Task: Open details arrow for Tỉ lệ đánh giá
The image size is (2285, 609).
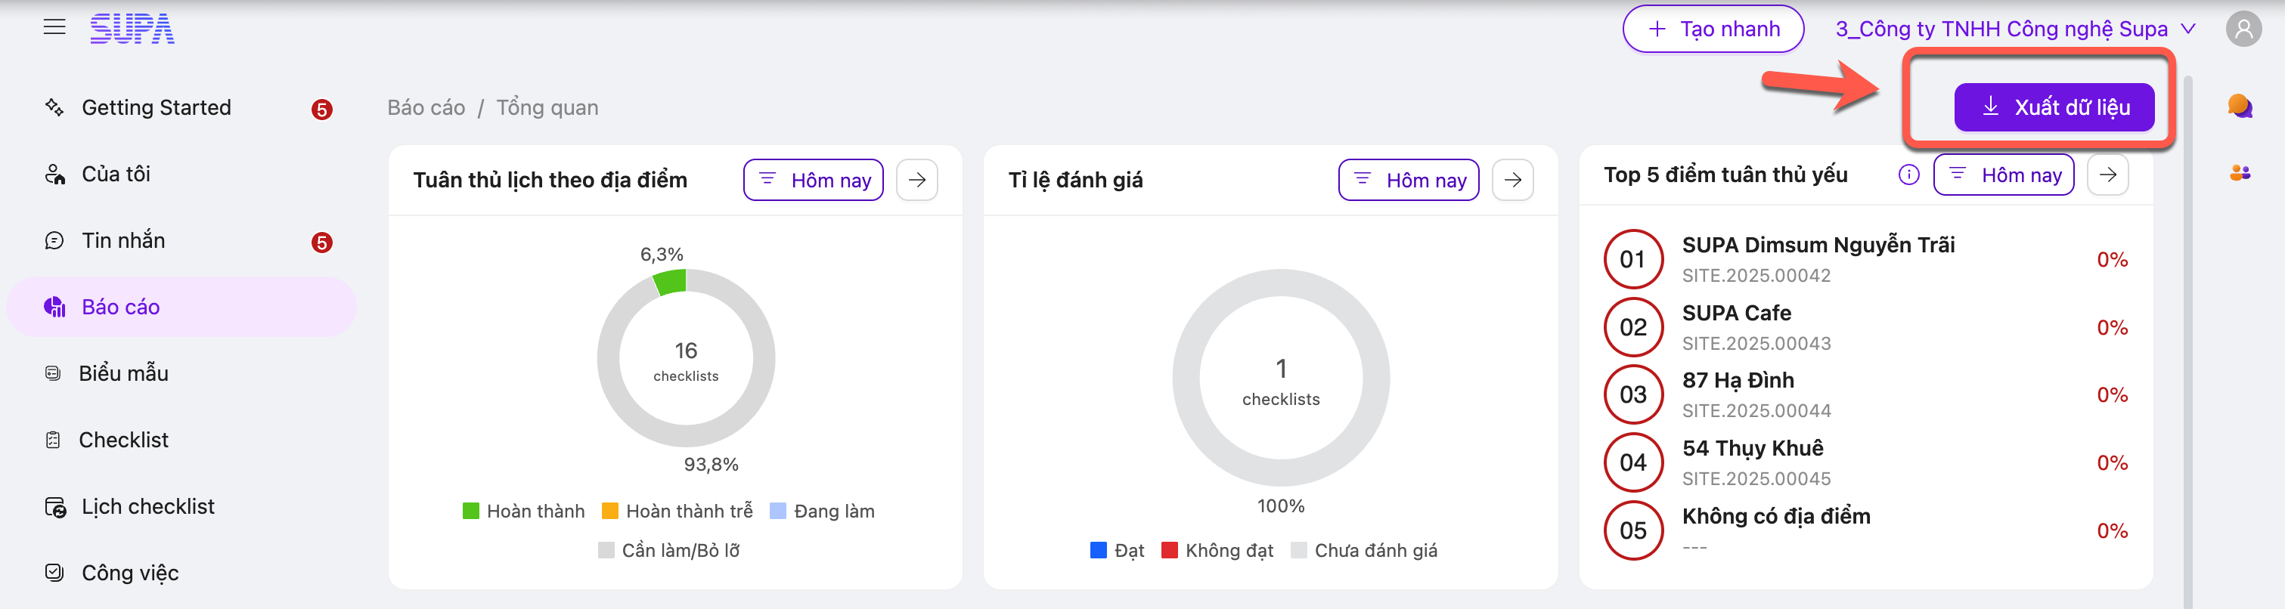Action: (x=1512, y=180)
